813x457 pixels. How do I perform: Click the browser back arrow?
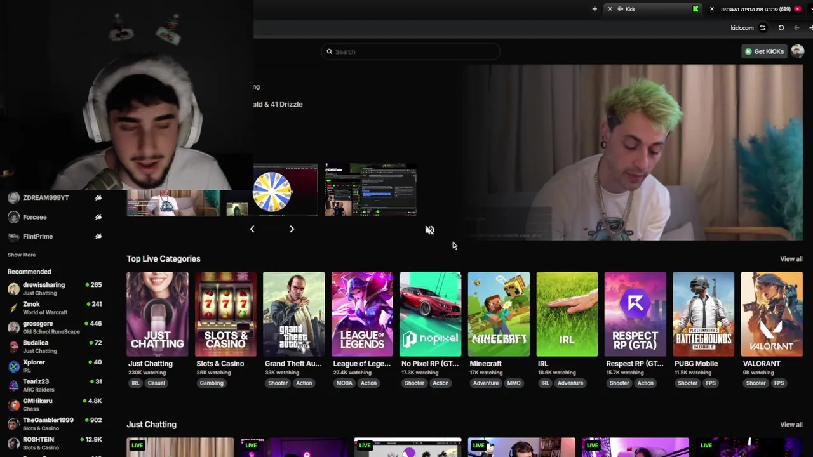[796, 28]
